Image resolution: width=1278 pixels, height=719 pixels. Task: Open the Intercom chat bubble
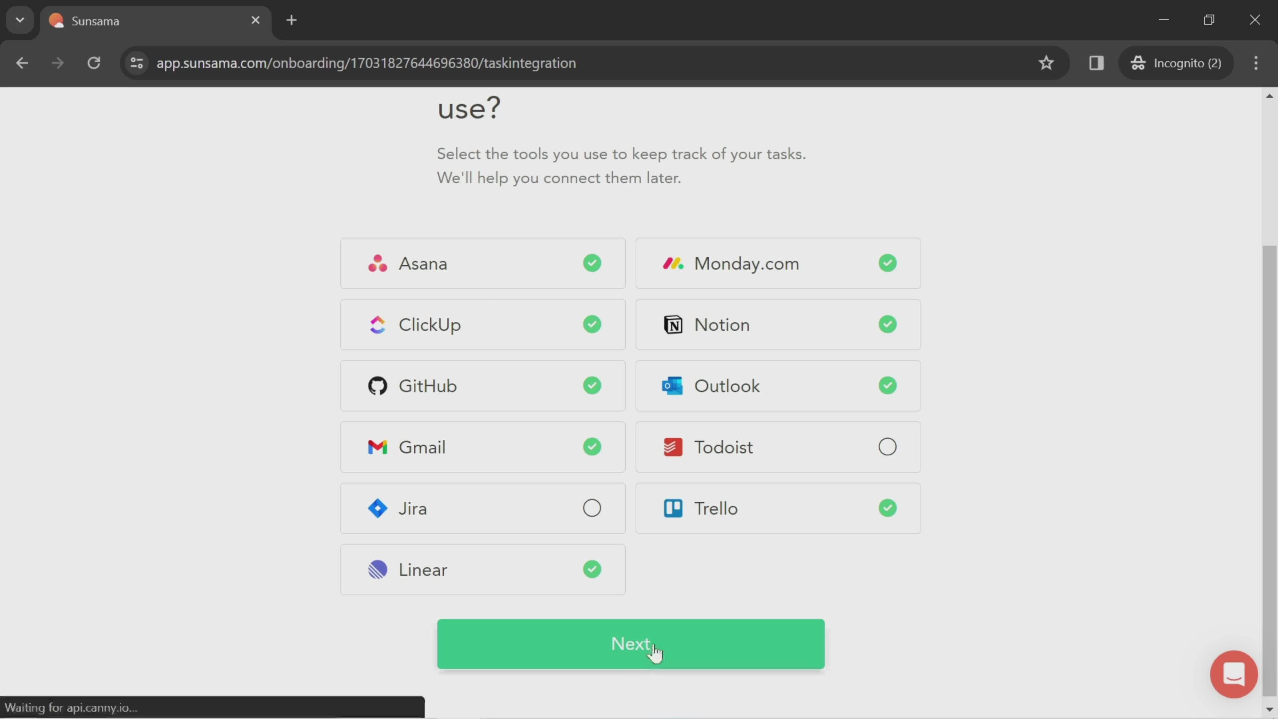(1233, 674)
